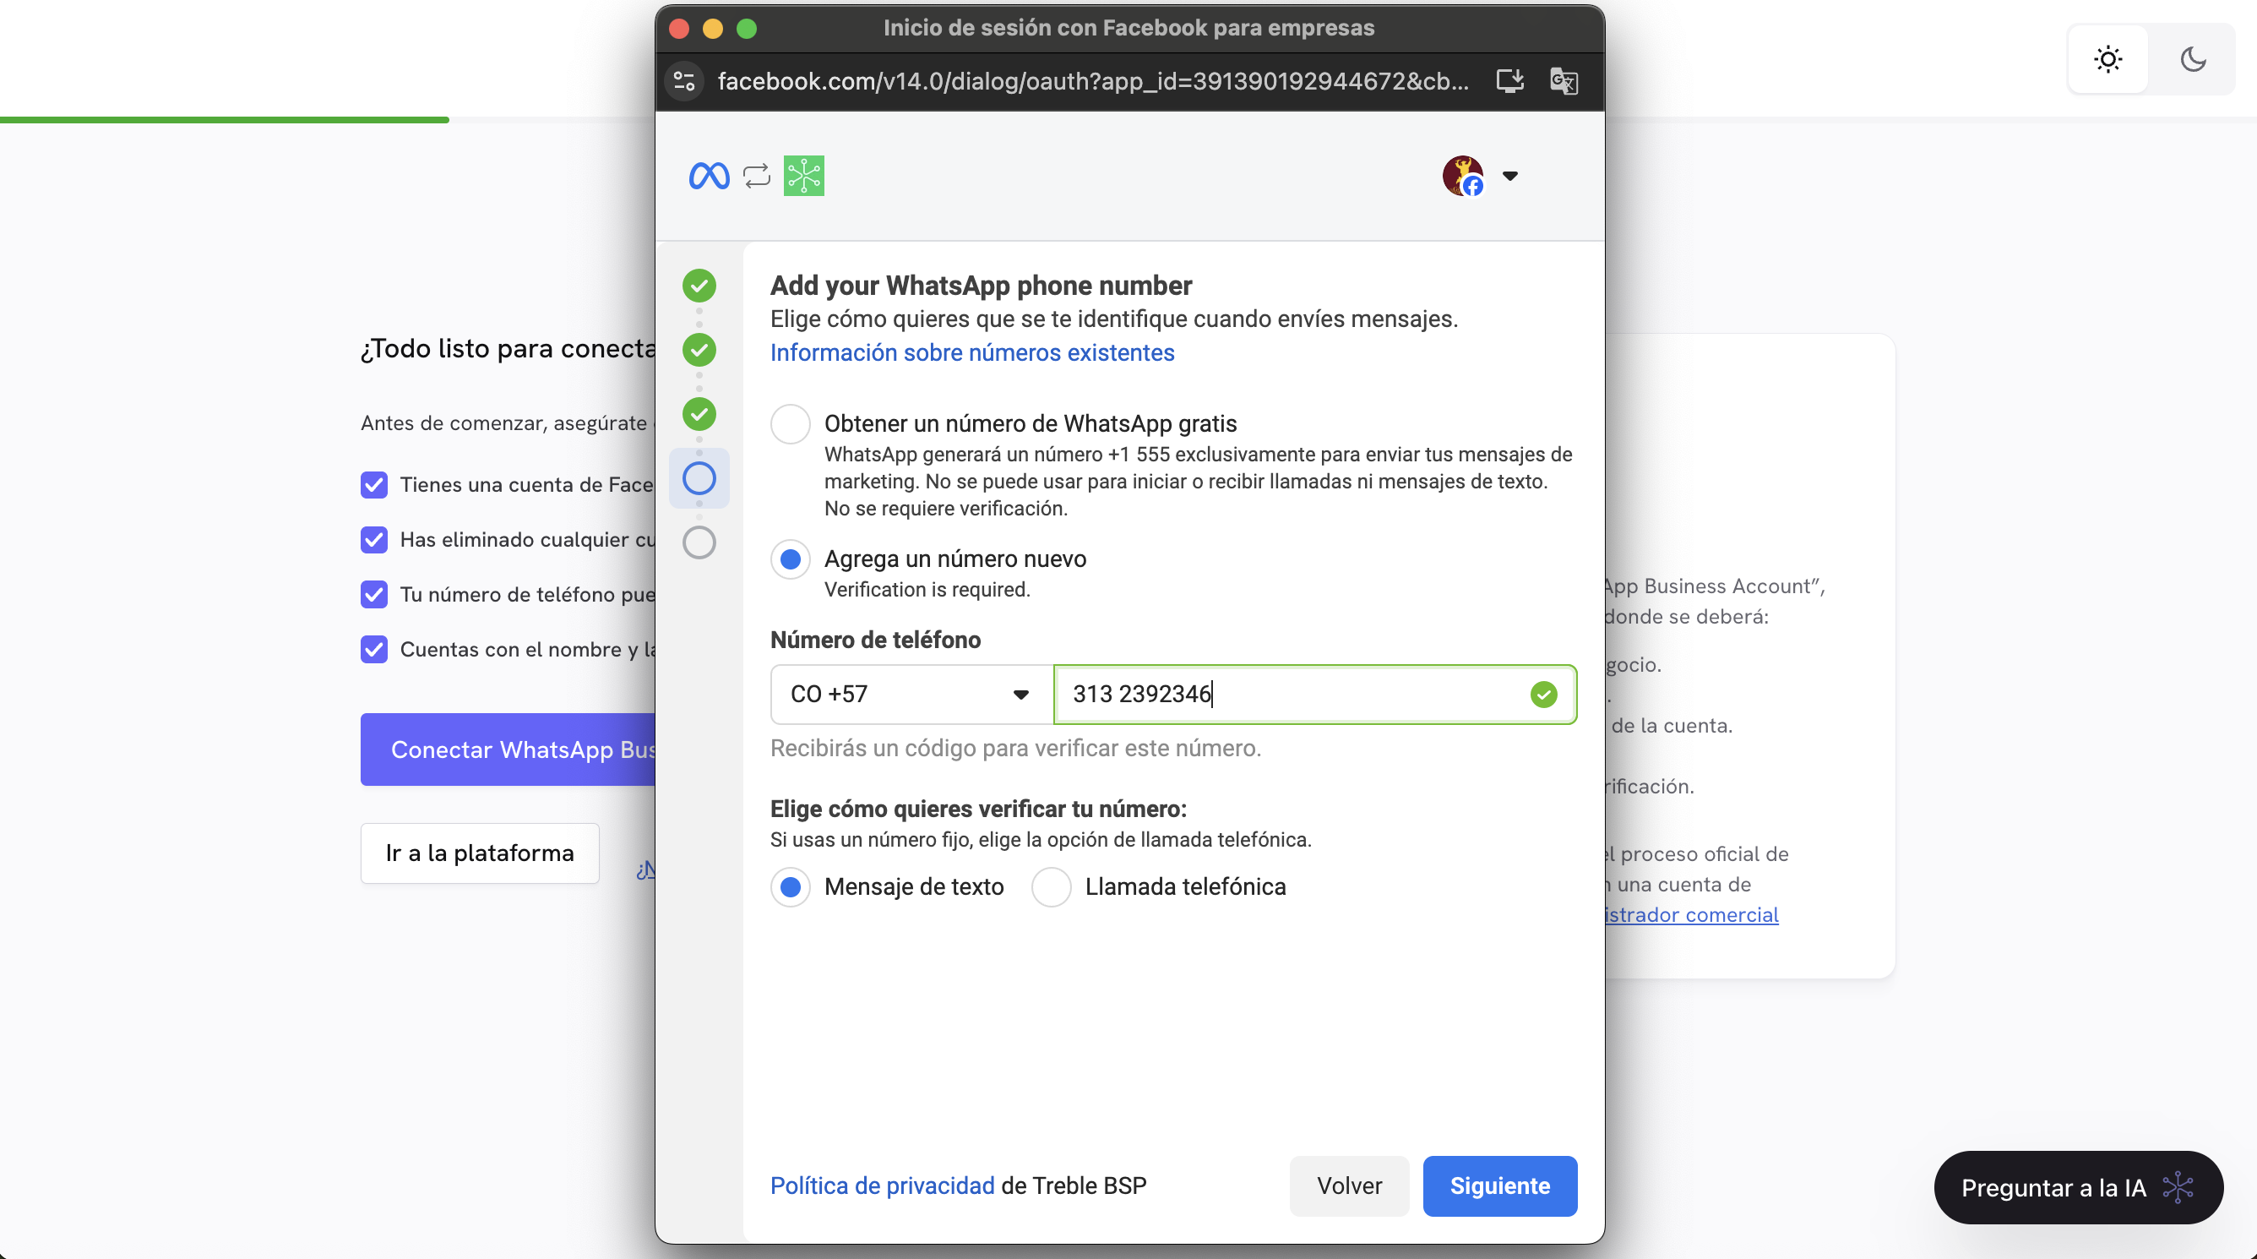Click 'istrador comercial' link in background page

pyautogui.click(x=1691, y=915)
